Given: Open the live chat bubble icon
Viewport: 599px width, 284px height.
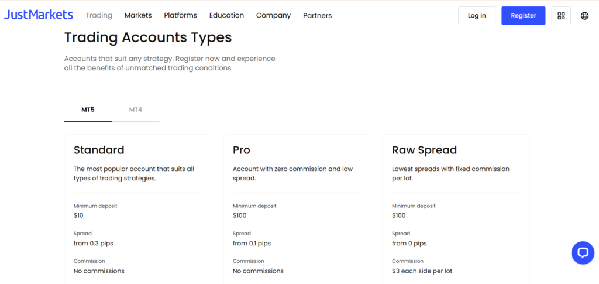Looking at the screenshot, I should (x=583, y=252).
